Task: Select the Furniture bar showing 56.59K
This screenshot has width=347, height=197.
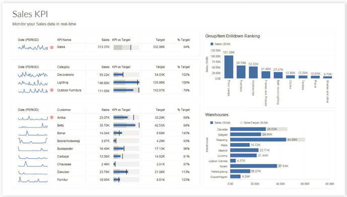Action: [x=241, y=72]
